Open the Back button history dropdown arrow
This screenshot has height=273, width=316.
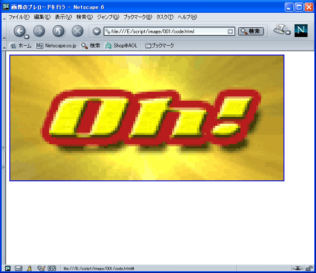[26, 37]
